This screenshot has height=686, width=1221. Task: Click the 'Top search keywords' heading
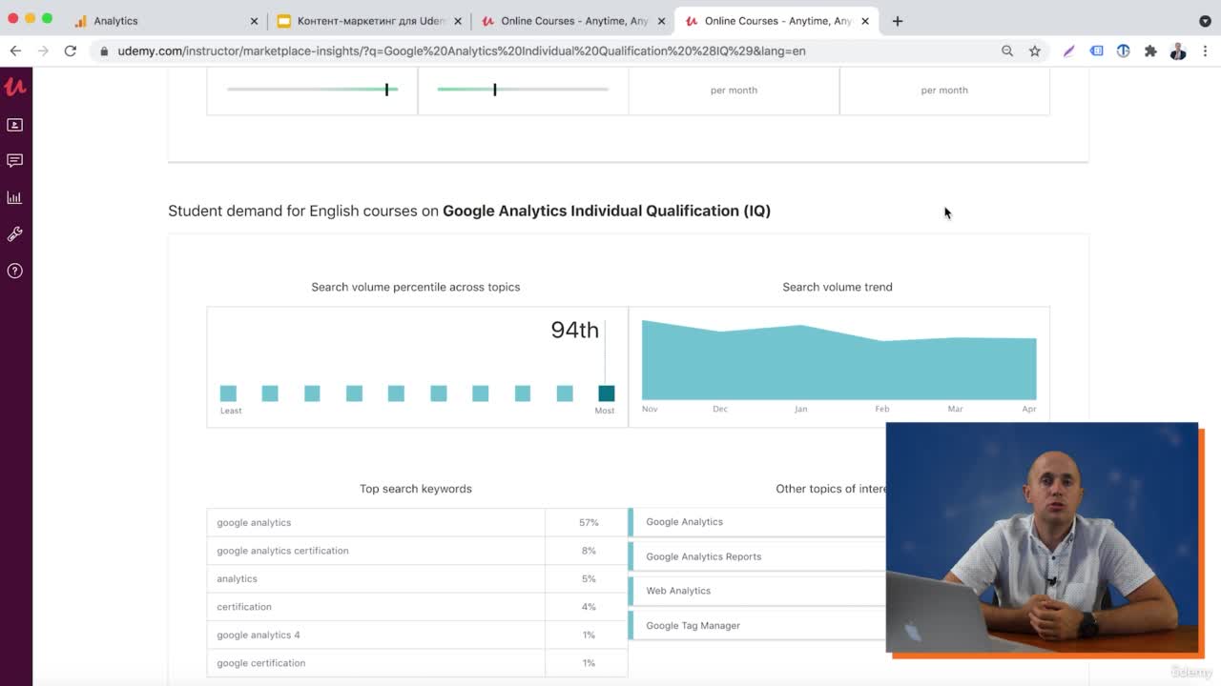click(416, 489)
